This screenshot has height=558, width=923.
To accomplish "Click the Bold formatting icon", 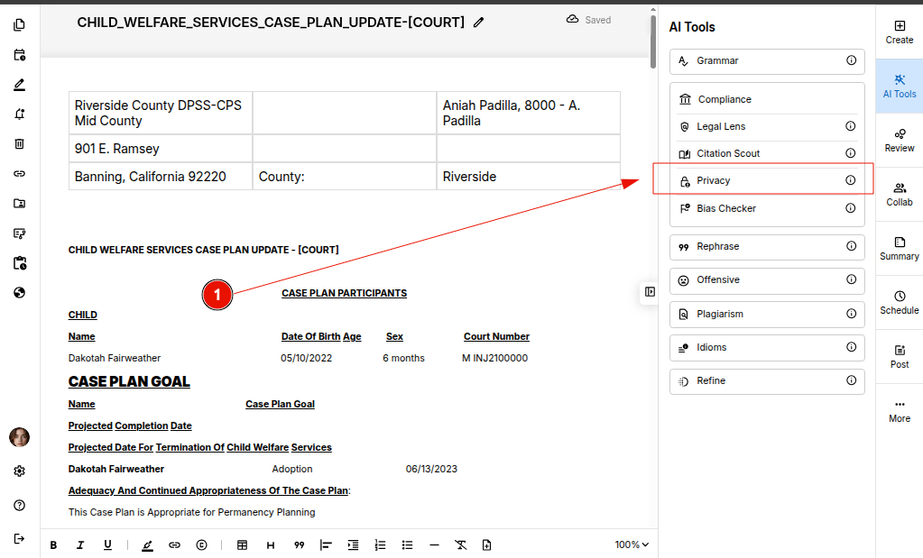I will [53, 544].
